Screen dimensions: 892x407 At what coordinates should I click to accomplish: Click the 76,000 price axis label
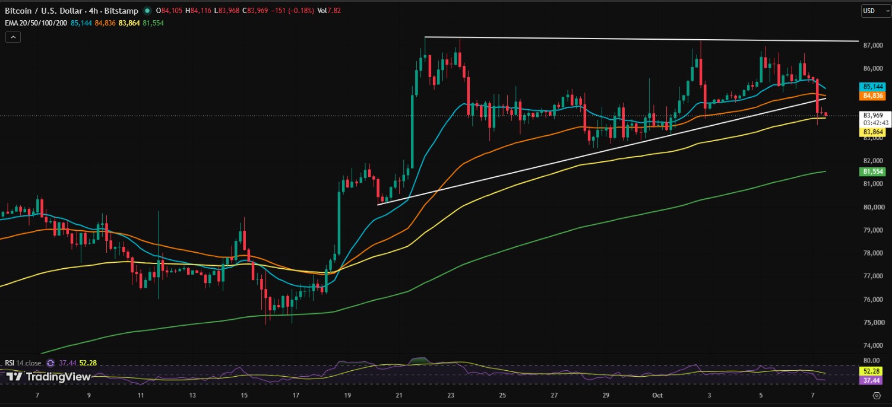pos(874,300)
